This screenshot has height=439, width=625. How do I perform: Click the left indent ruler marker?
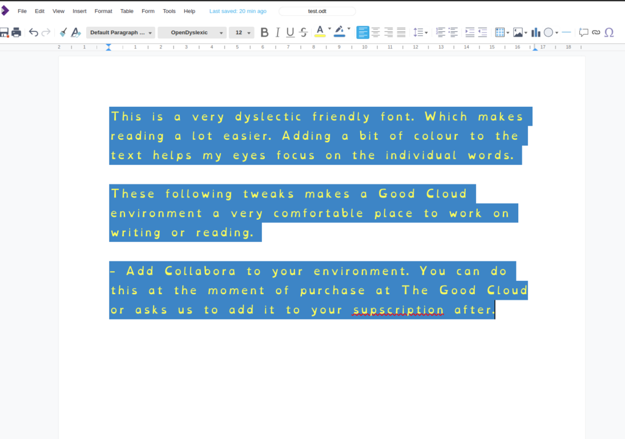click(x=109, y=48)
